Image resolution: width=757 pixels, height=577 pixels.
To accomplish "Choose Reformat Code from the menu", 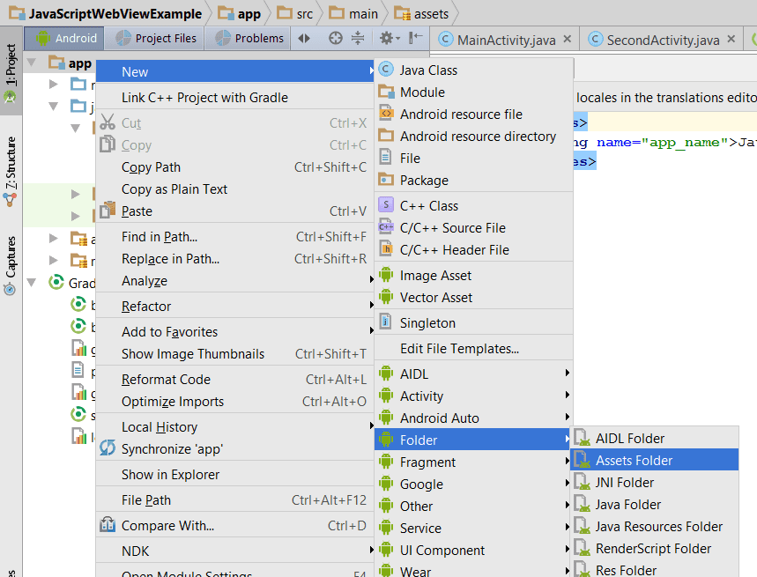I will (235, 380).
